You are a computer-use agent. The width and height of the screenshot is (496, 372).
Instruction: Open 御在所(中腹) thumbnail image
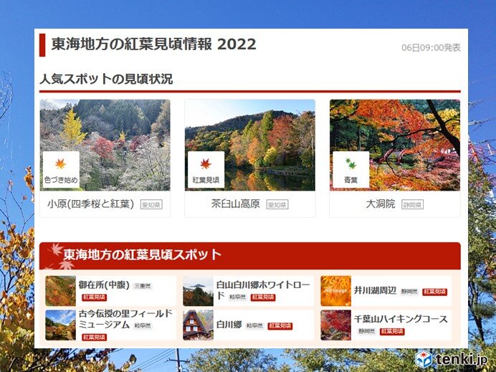60,291
